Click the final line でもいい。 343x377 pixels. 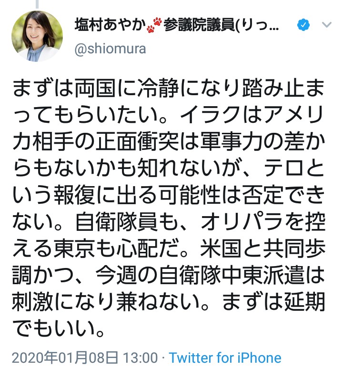[59, 328]
